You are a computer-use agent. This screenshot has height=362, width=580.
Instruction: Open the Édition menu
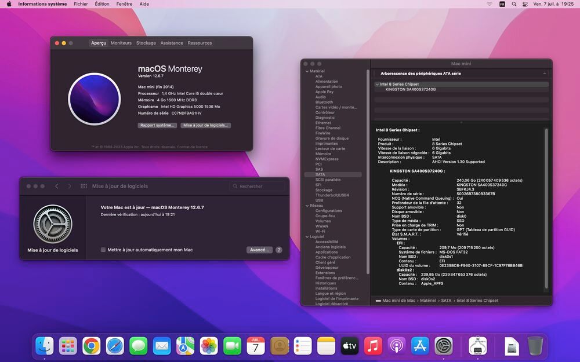point(102,4)
